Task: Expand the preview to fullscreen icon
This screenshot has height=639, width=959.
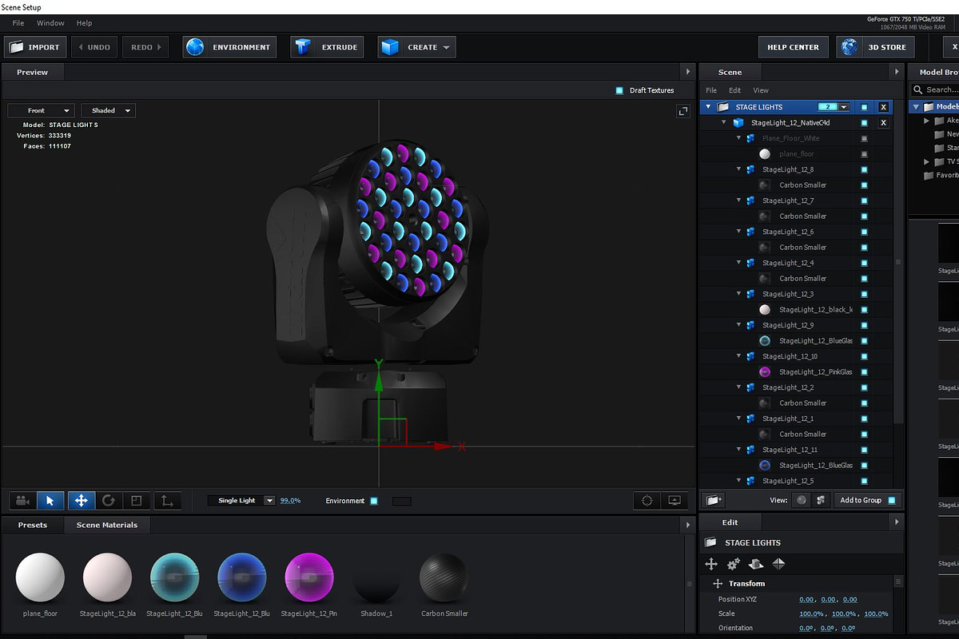Action: (683, 111)
